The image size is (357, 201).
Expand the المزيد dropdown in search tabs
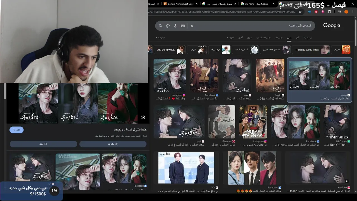pyautogui.click(x=231, y=37)
